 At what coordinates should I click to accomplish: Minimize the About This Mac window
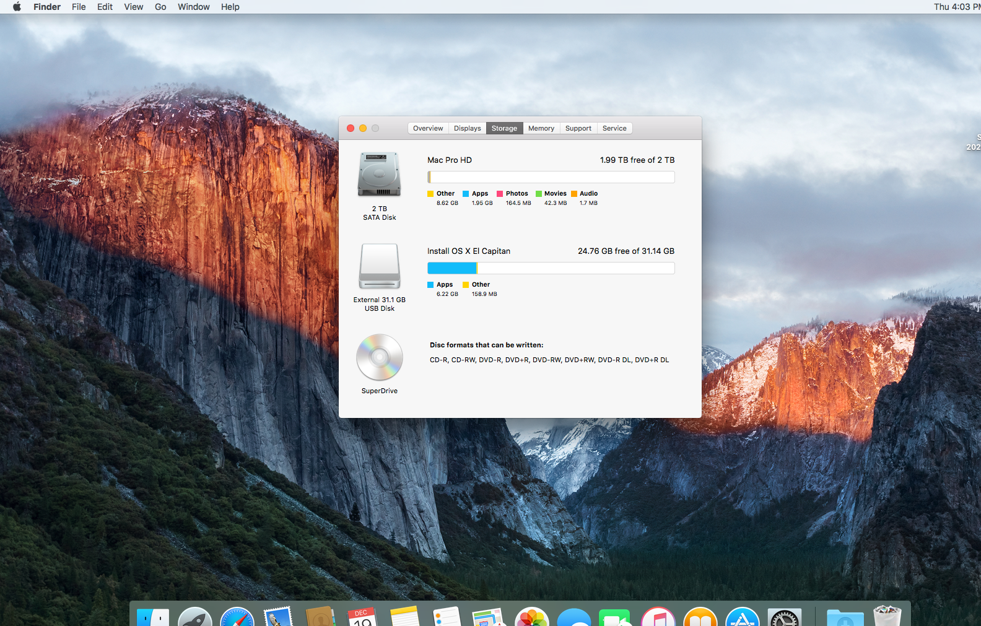point(363,128)
